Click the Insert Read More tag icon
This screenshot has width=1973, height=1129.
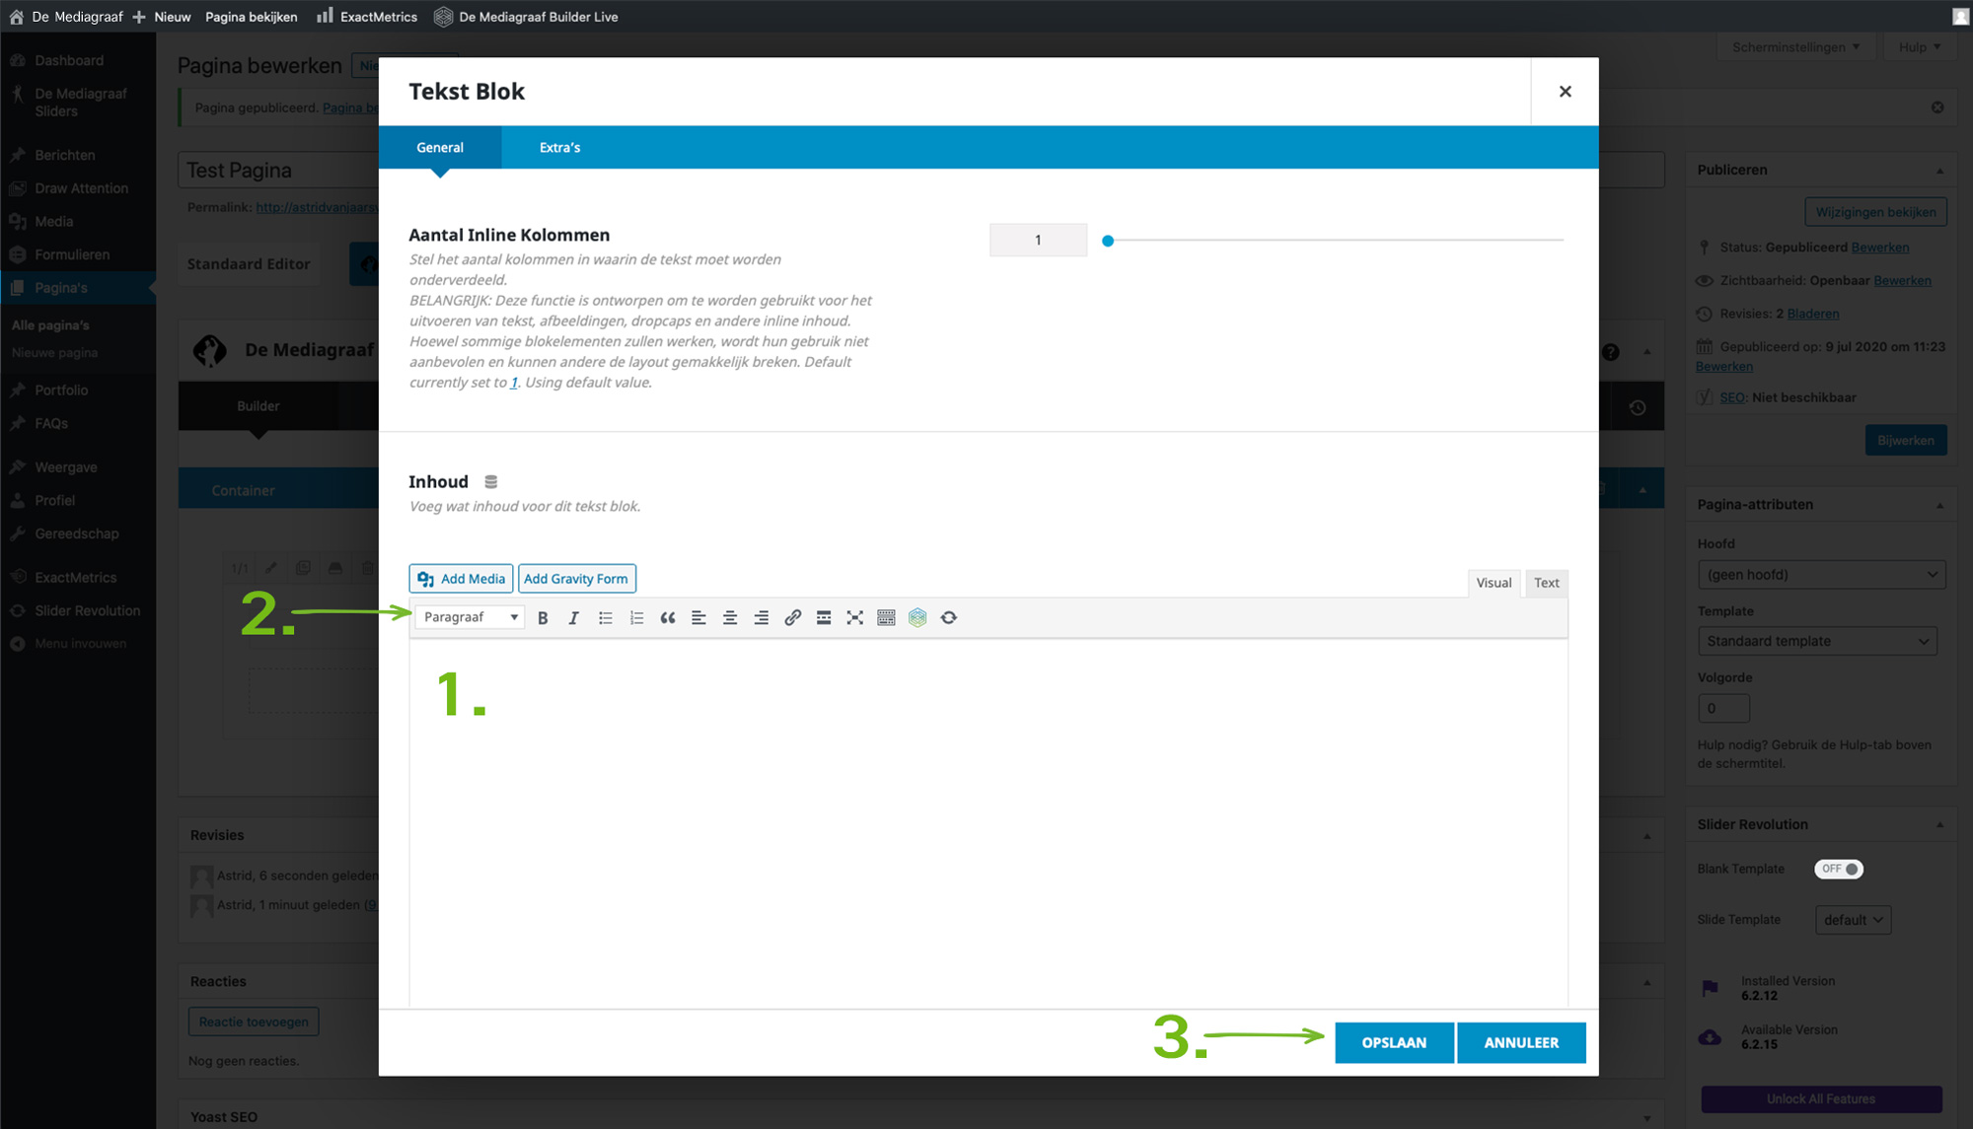824,618
